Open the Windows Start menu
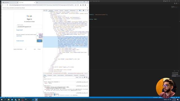 point(2,100)
